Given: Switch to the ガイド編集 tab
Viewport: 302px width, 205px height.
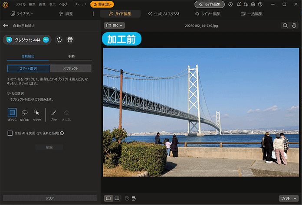Looking at the screenshot, I should [x=120, y=14].
